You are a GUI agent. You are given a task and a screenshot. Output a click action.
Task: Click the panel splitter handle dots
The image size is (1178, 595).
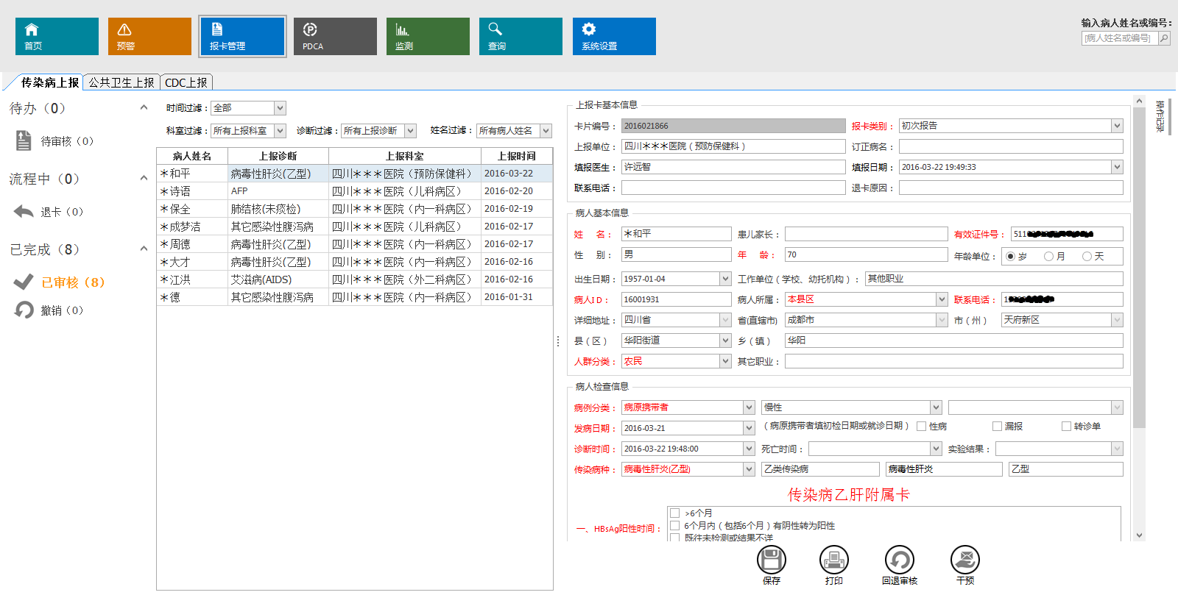(x=557, y=341)
